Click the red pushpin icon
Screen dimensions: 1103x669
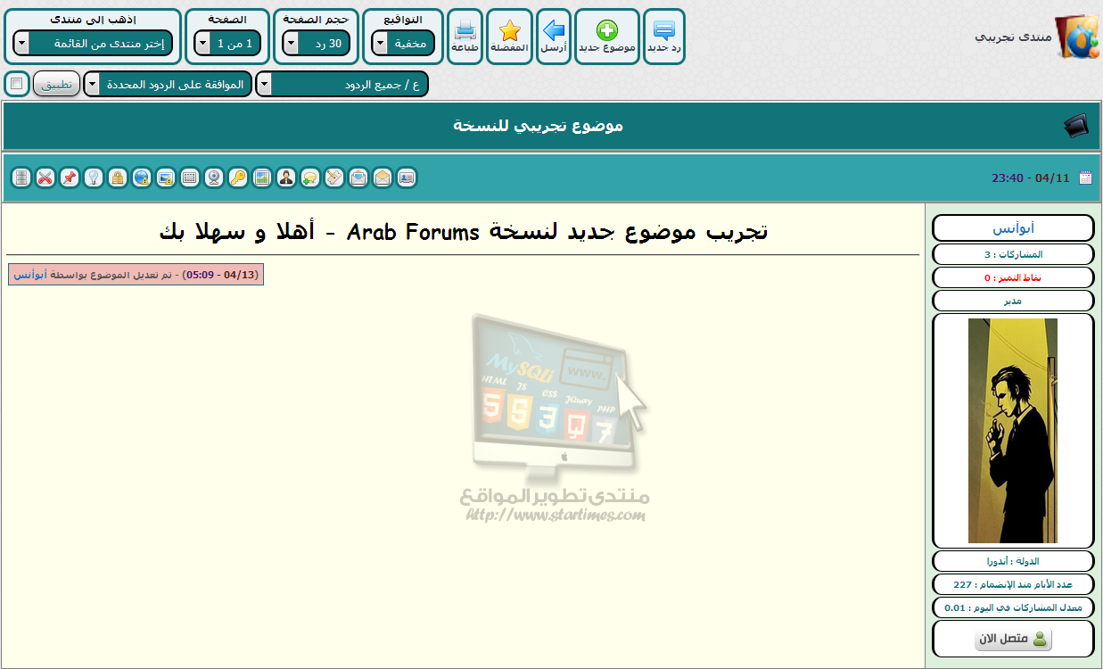pos(69,178)
